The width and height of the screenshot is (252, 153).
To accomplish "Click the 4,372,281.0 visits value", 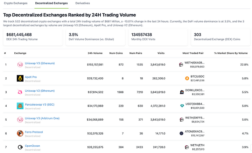I will coord(158,106).
